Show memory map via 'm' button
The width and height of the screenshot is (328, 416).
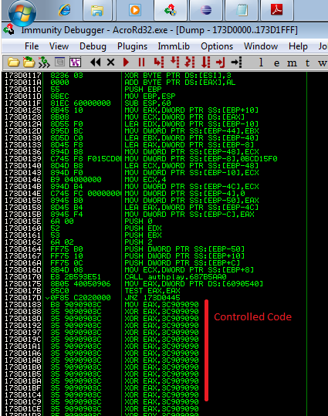click(x=292, y=63)
